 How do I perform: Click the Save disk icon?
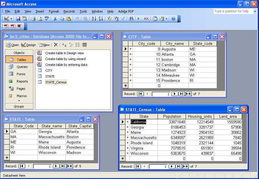18,19
